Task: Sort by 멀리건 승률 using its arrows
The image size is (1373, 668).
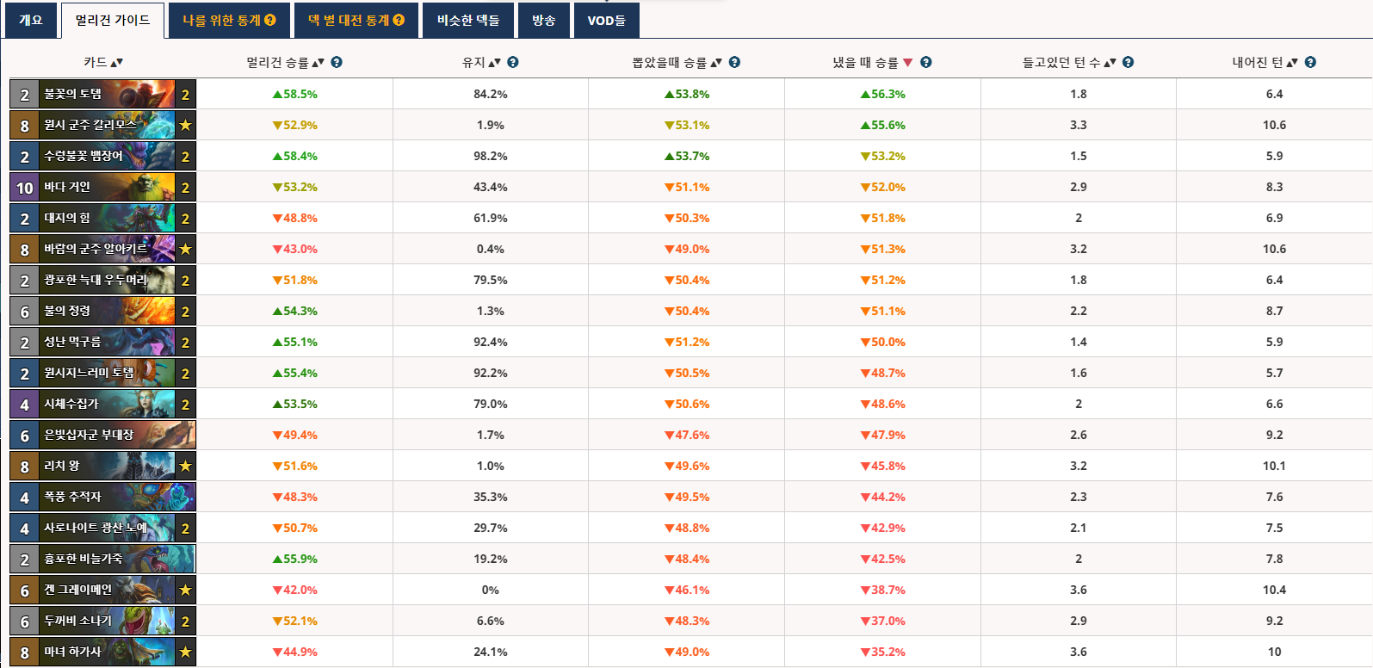Action: 318,62
